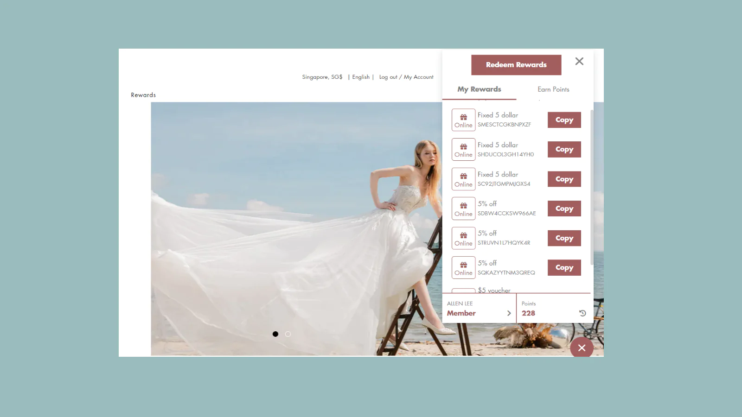Click the $5 voucher reward entry

[494, 290]
